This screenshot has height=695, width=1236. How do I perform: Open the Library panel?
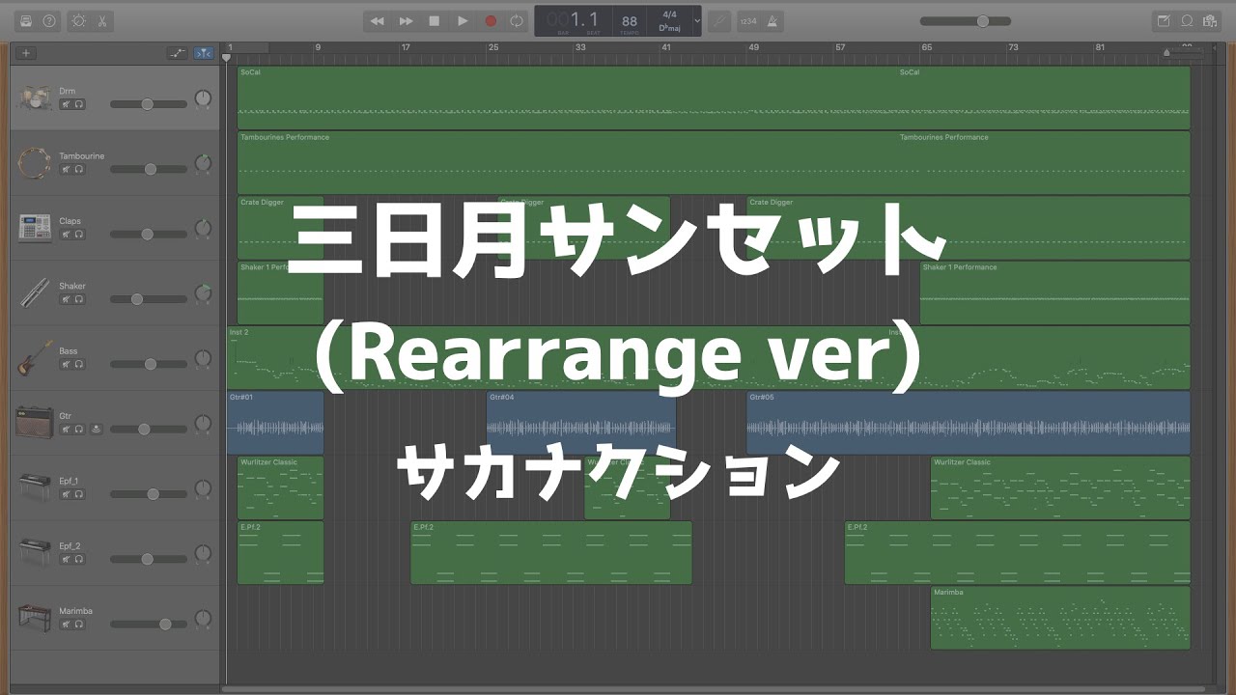pos(26,20)
